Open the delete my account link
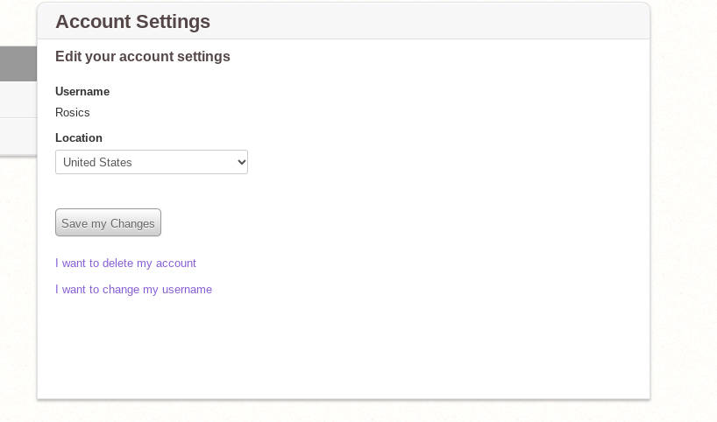The image size is (717, 422). click(125, 263)
